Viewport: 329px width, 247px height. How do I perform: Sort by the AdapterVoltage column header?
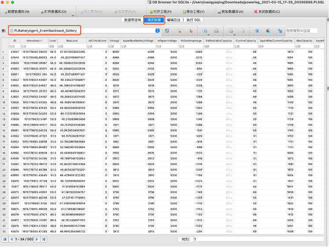pos(167,41)
